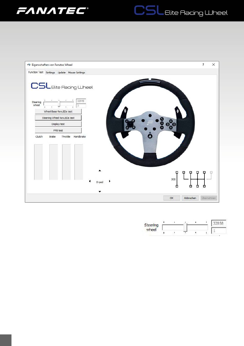
Task: Start the FFB test
Action: (58, 130)
